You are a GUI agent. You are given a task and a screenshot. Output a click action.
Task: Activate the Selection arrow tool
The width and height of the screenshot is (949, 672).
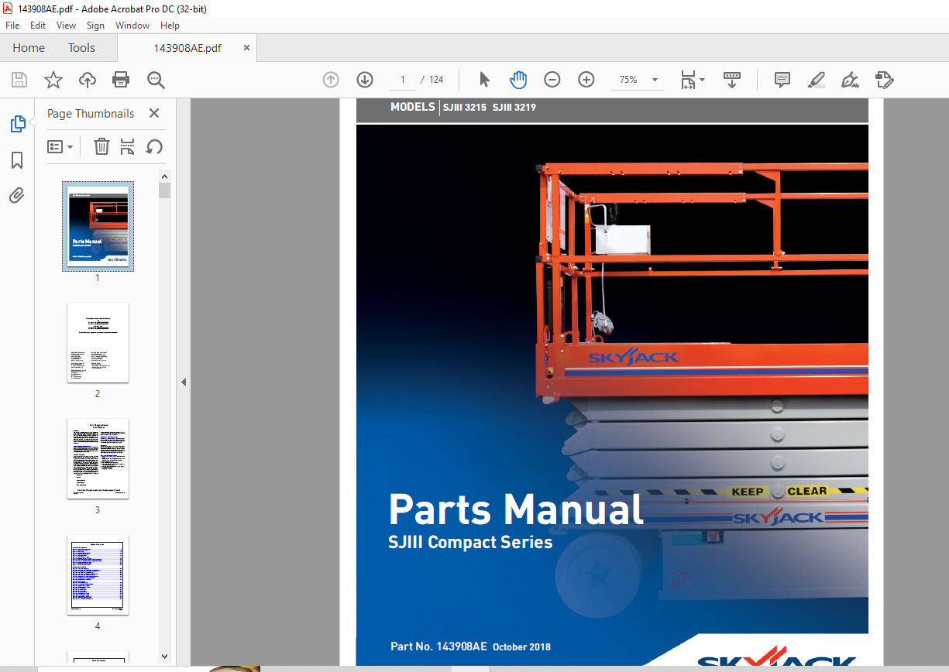[485, 80]
